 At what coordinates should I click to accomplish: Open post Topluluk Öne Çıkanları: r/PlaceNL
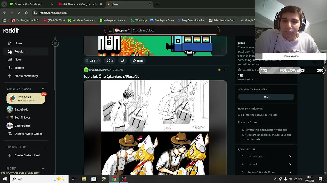(x=111, y=77)
